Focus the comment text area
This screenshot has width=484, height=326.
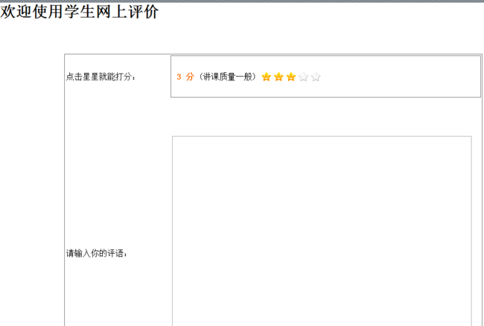322,231
